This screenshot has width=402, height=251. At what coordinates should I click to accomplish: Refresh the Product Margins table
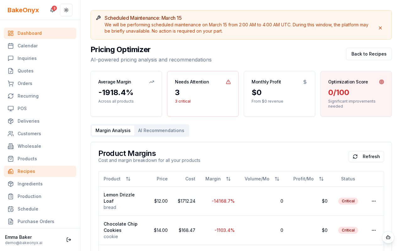(366, 157)
